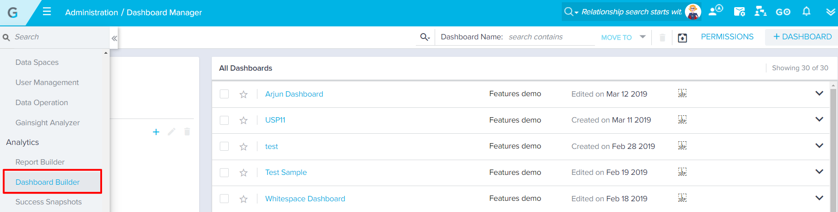Screen dimensions: 838x212
Task: Expand the test row
Action: coord(819,146)
